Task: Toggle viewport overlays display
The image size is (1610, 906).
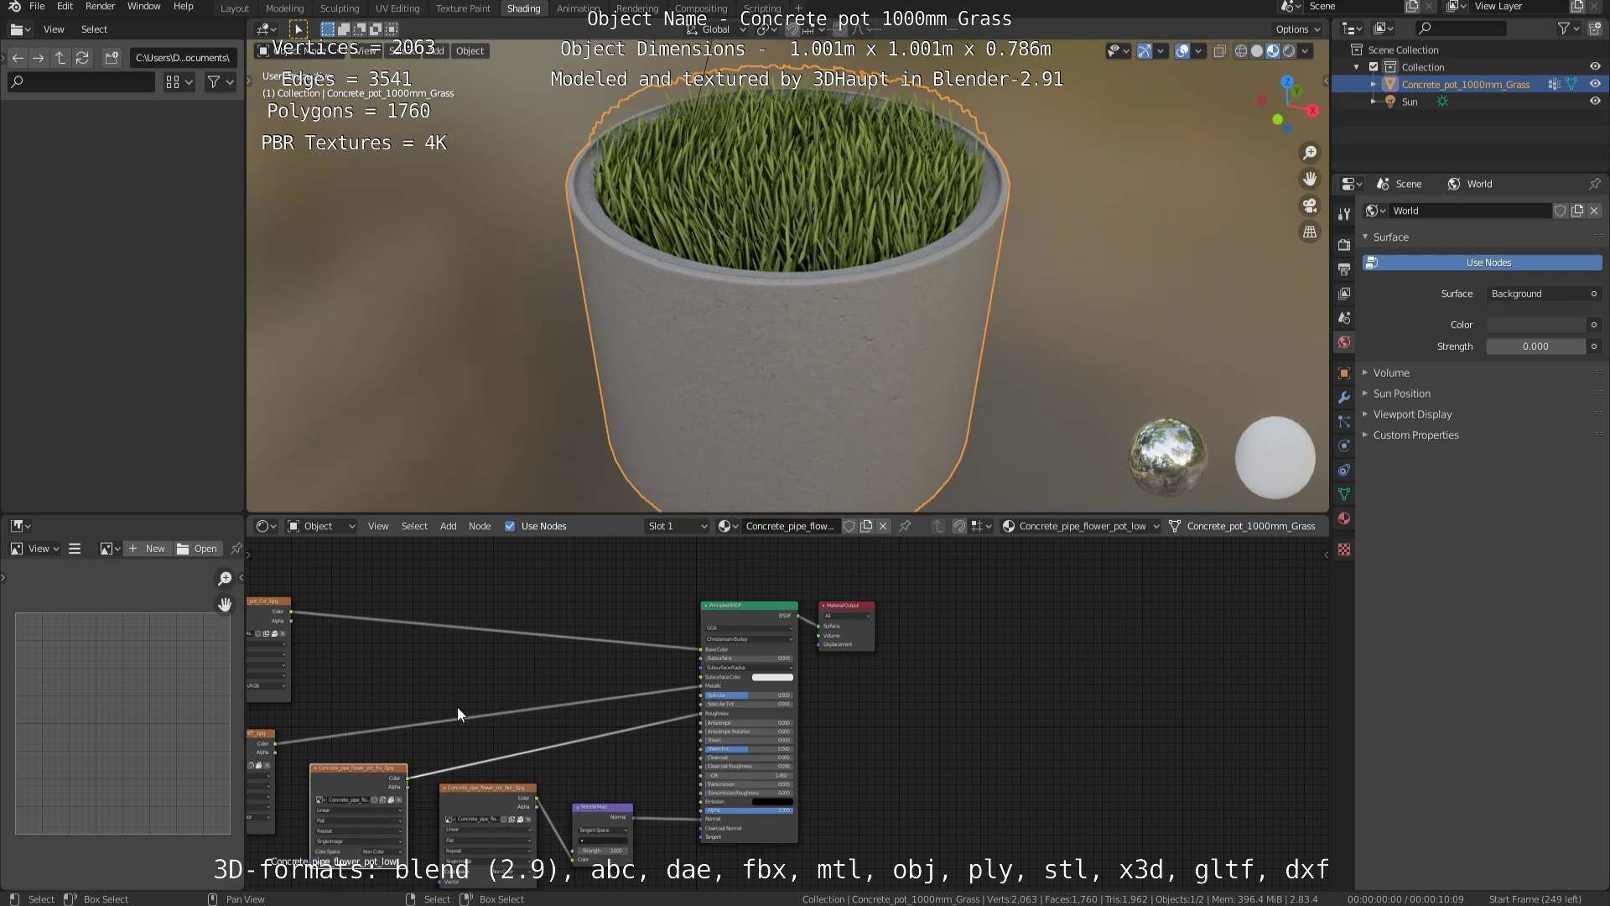Action: pos(1182,51)
